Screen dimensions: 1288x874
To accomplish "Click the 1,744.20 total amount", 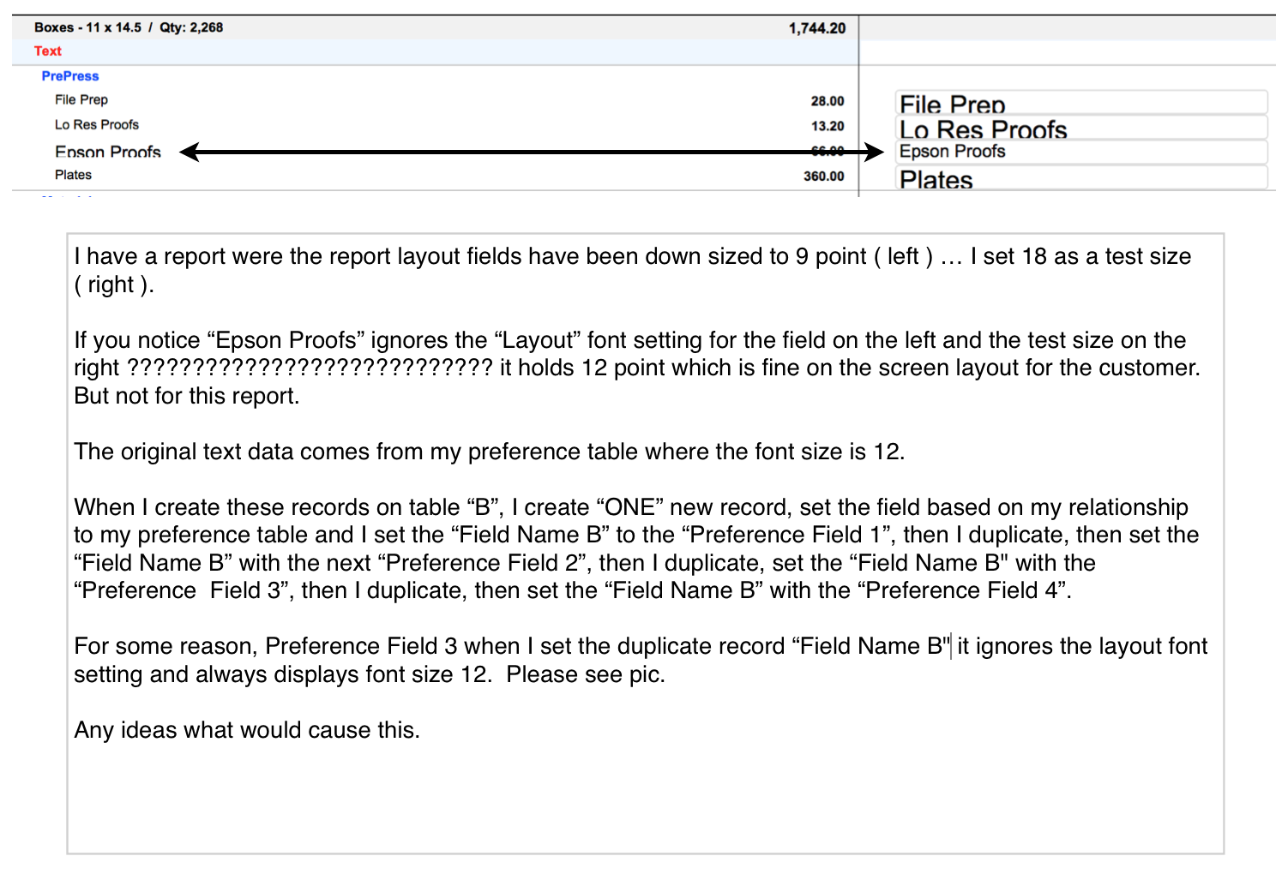I will tap(817, 28).
